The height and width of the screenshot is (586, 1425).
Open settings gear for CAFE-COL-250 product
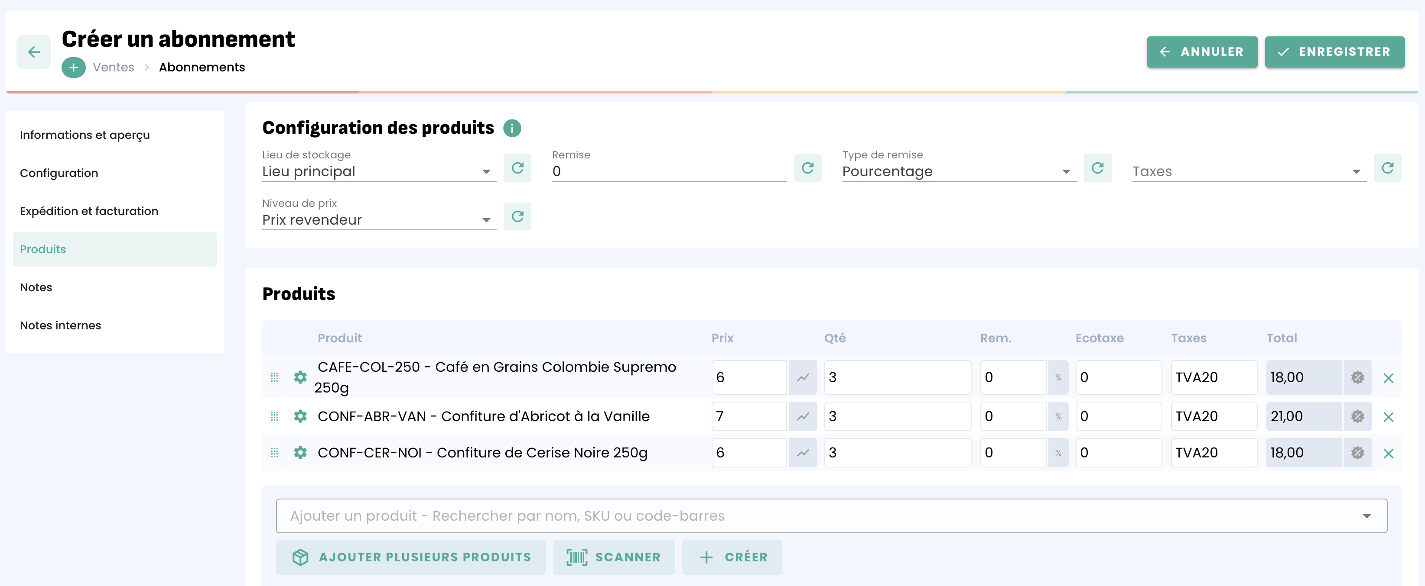300,377
